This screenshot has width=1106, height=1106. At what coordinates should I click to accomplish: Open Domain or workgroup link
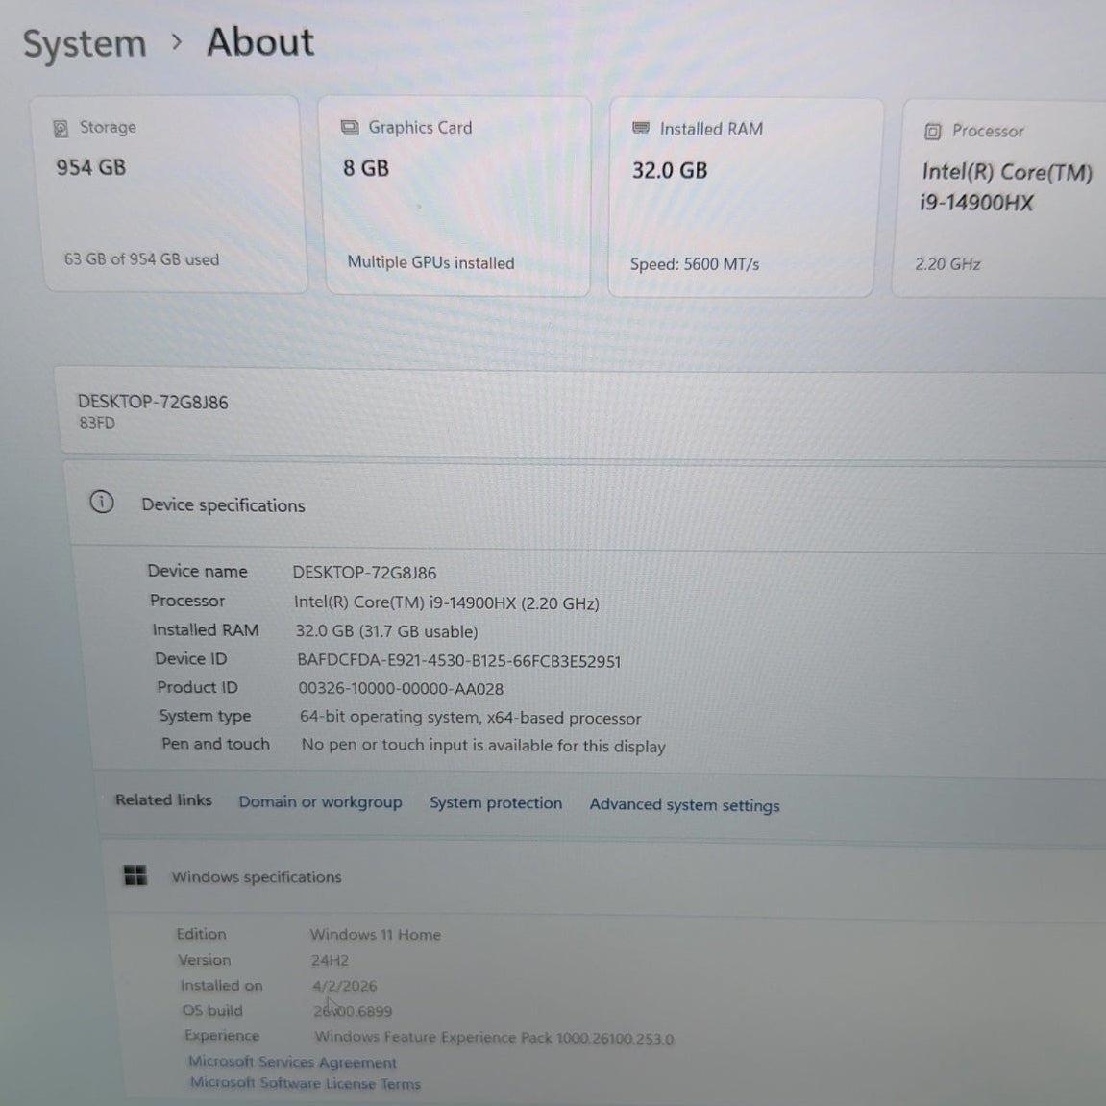(x=320, y=802)
